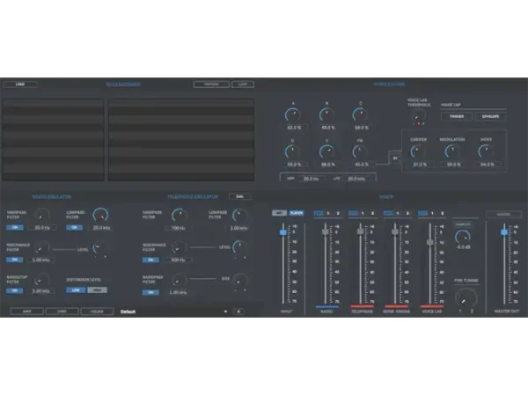This screenshot has height=396, width=528.
Task: Click the small button joining FM to the carrier section
Action: [x=395, y=158]
